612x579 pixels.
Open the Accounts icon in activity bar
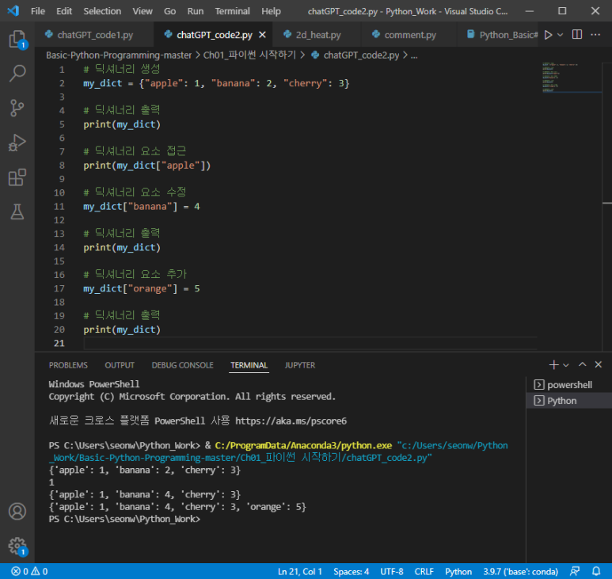[x=17, y=511]
